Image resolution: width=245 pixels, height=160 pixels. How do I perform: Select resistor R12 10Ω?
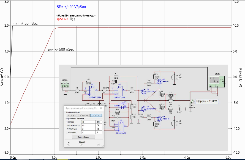point(171,109)
